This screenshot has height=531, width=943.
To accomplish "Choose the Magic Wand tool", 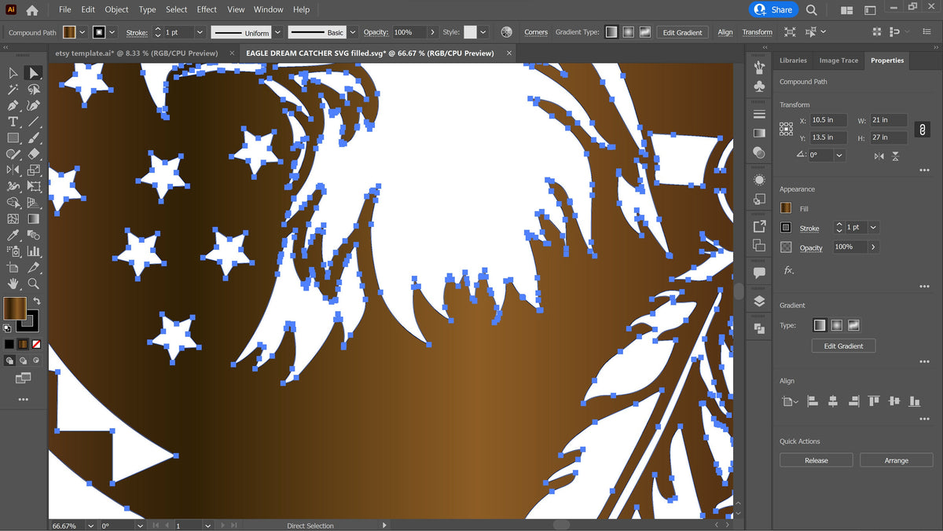I will pos(13,90).
